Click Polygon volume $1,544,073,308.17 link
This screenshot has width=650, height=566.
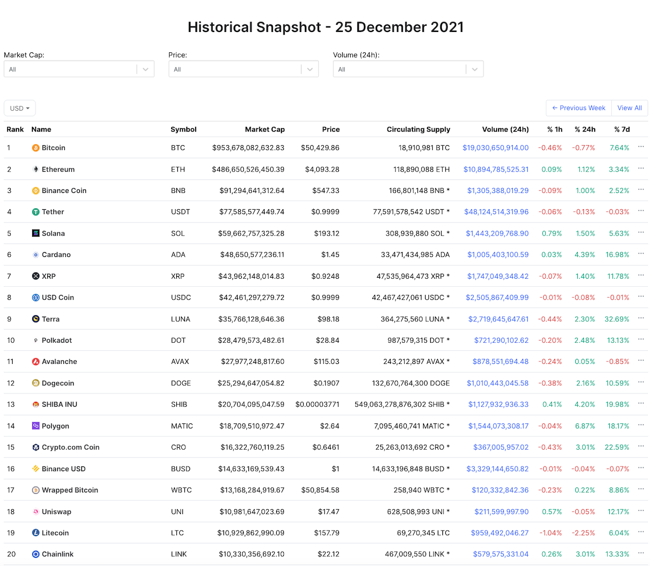tap(498, 426)
